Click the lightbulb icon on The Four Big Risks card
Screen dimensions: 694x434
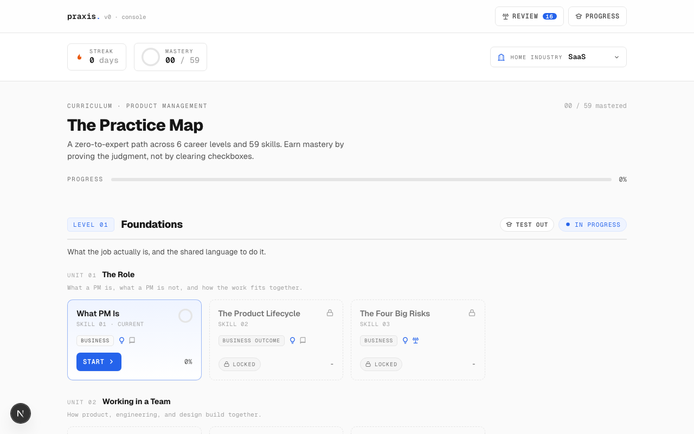[x=405, y=341]
